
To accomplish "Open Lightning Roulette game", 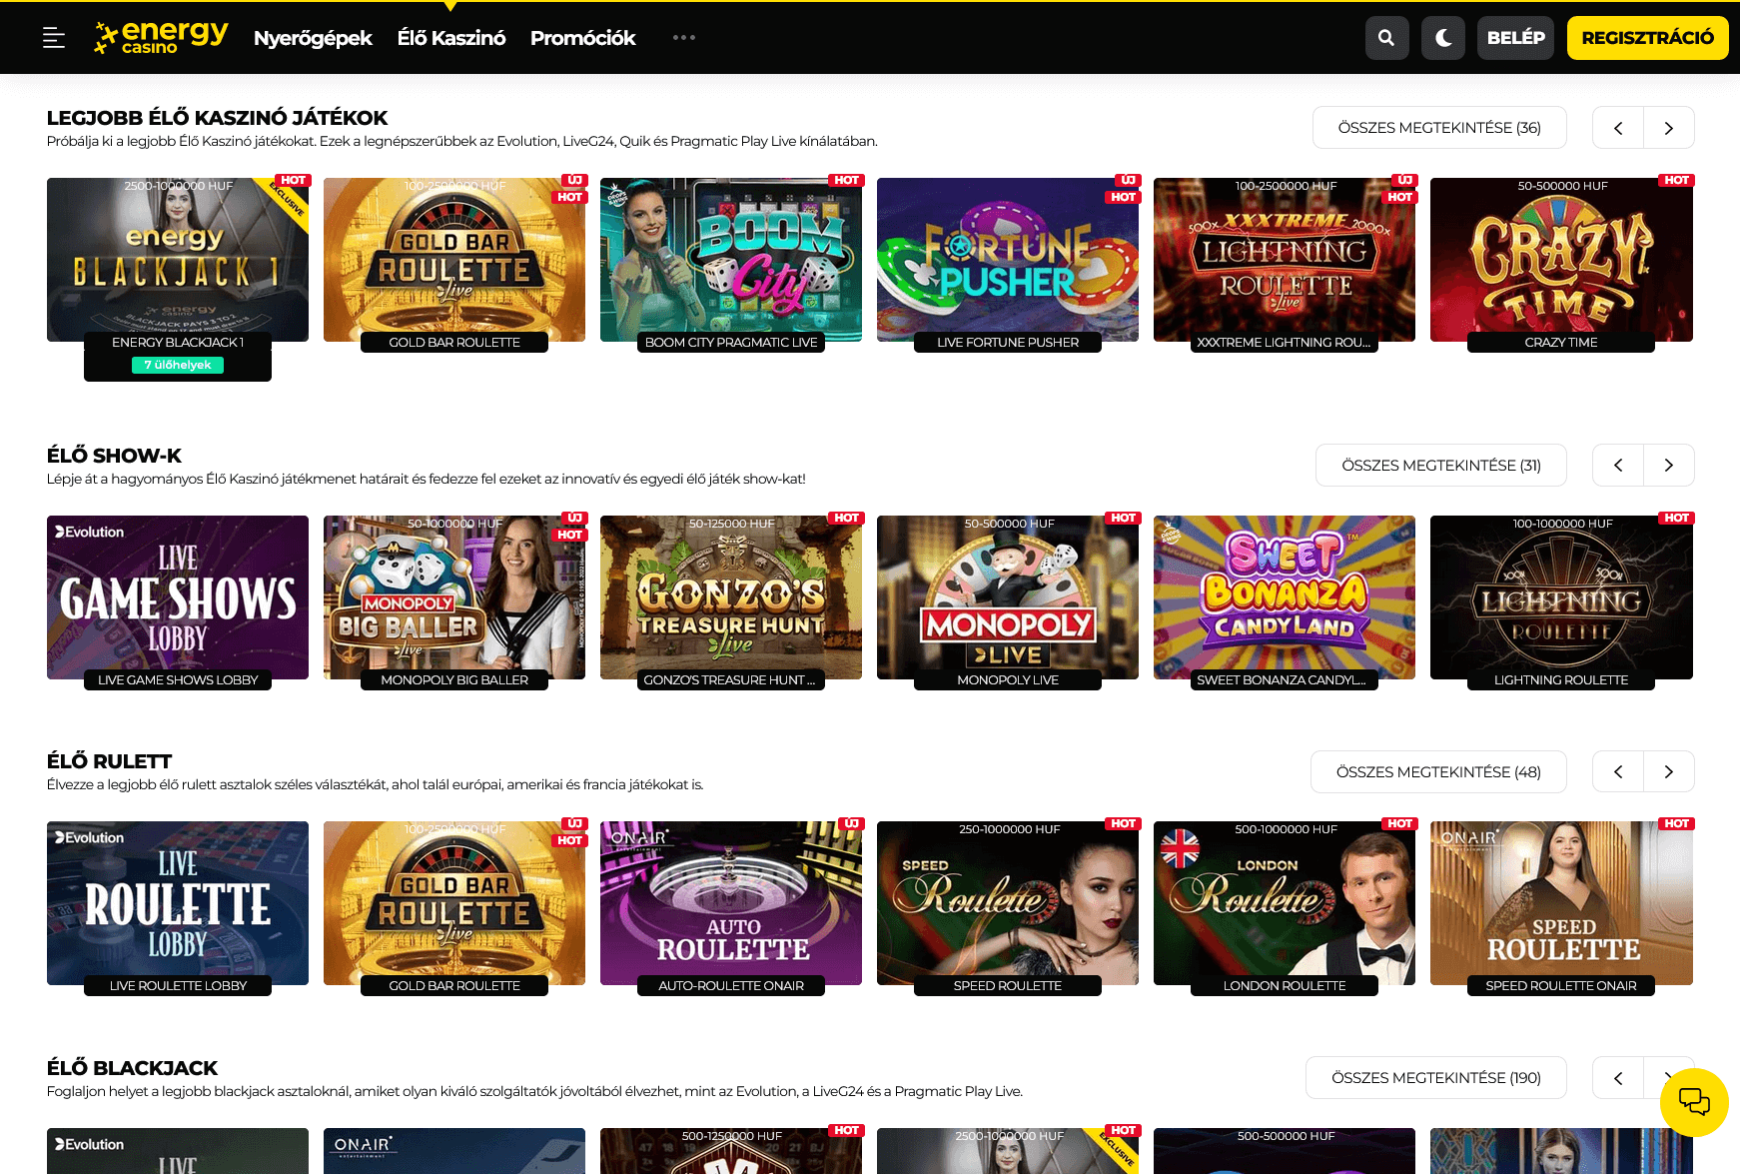I will [x=1561, y=597].
